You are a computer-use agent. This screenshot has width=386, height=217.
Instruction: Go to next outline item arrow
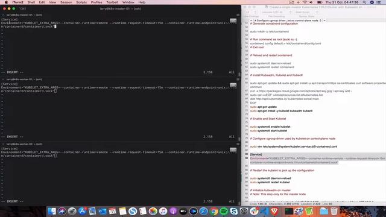[324, 20]
